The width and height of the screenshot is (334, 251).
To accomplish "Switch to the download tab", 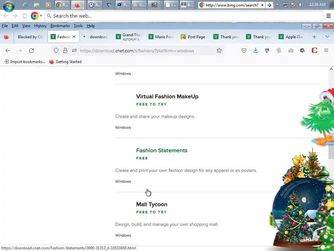I will click(96, 37).
